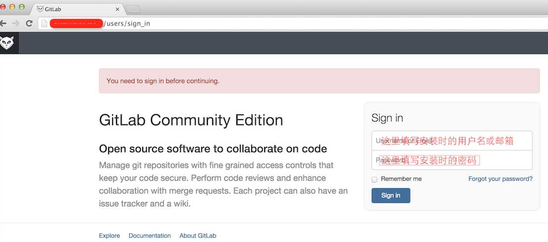Click the page info icon in address bar
This screenshot has width=548, height=242.
pos(44,23)
